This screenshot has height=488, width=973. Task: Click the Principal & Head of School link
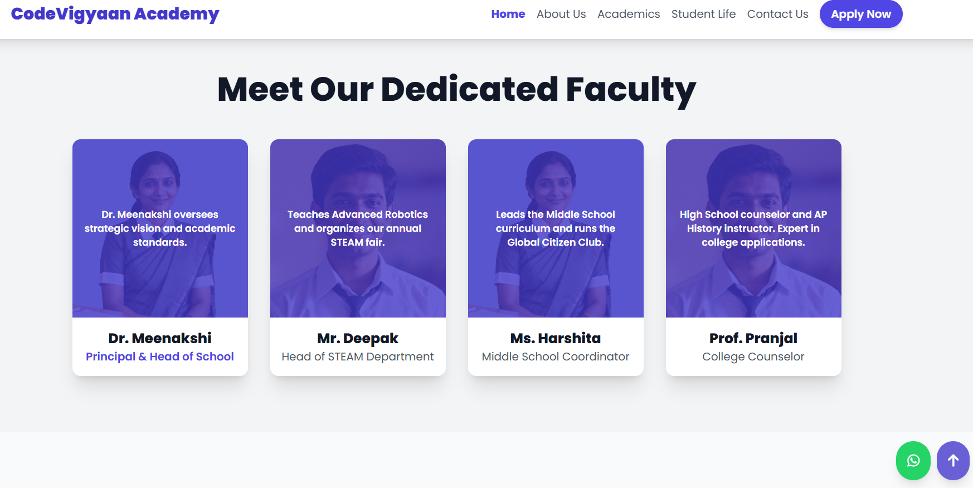click(x=160, y=357)
